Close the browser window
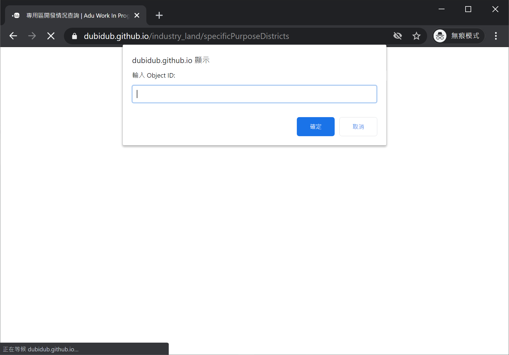509x355 pixels. (x=495, y=9)
